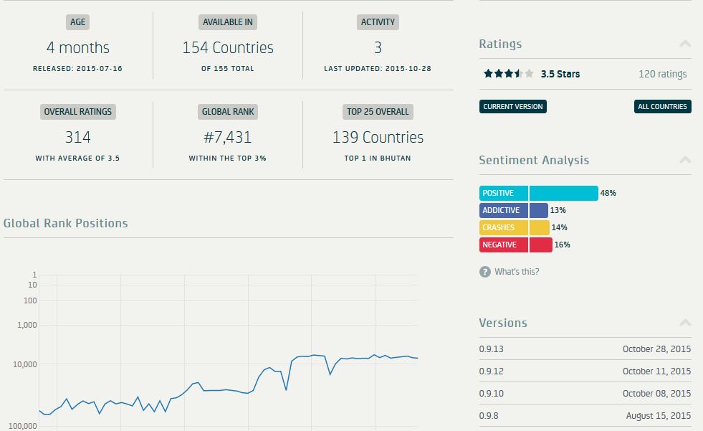Collapse the Ratings section

685,44
